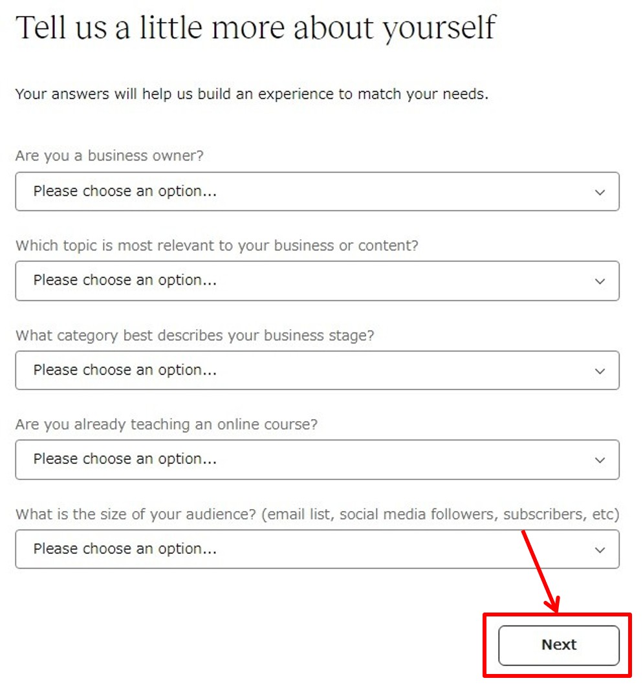Click the "Are you already teaching" label
This screenshot has width=643, height=685.
pyautogui.click(x=166, y=424)
